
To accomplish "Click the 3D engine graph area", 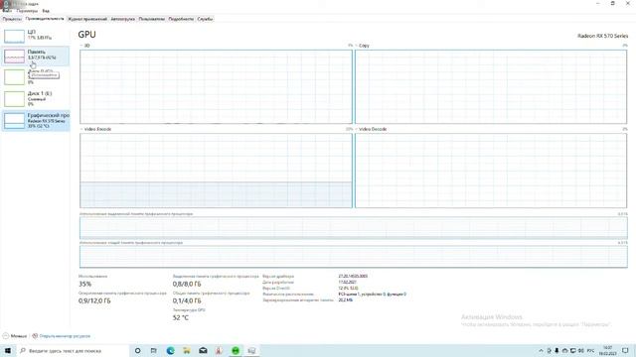I will coord(216,86).
